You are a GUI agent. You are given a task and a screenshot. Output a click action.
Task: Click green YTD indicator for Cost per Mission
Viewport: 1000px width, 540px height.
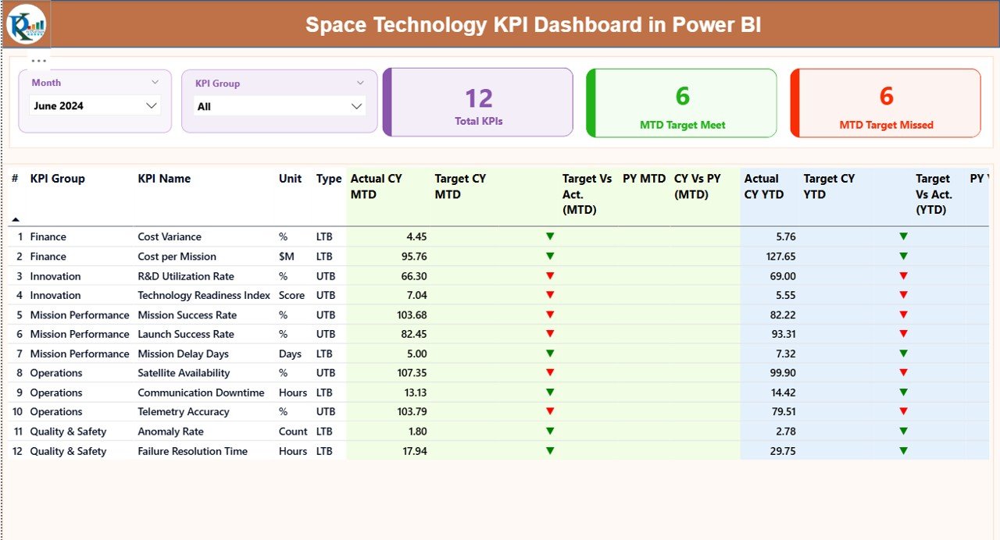[x=903, y=256]
